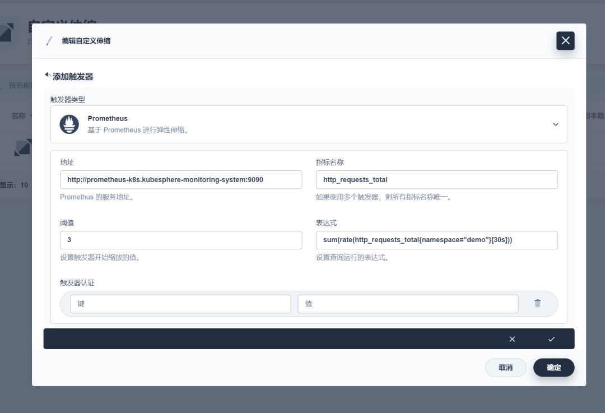605x413 pixels.
Task: Click the pencil icon beside 编辑自定义伸缩
Action: pos(49,41)
